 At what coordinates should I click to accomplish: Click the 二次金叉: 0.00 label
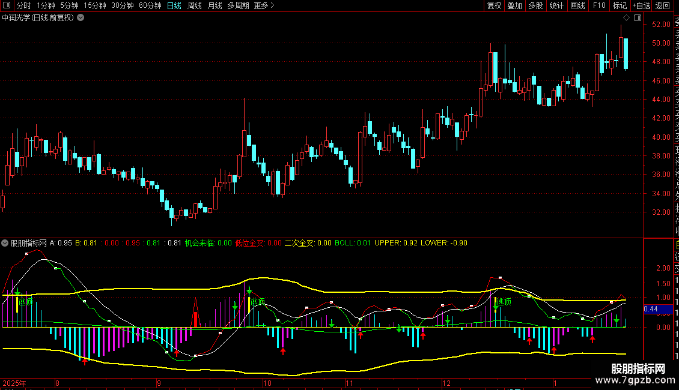(x=308, y=243)
